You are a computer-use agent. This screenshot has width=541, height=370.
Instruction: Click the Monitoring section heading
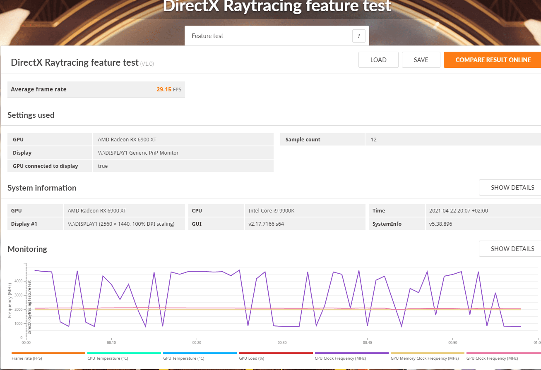[x=27, y=249]
